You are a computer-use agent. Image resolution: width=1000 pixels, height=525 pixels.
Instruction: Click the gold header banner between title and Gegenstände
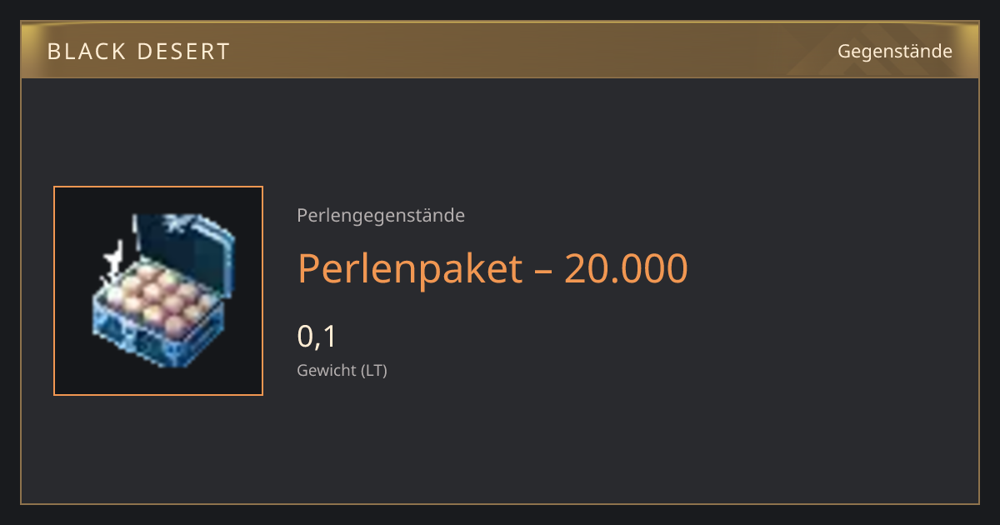click(x=533, y=52)
